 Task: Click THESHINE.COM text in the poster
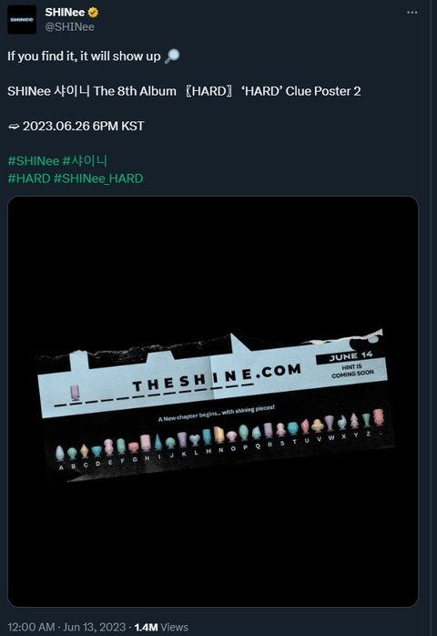click(x=217, y=378)
